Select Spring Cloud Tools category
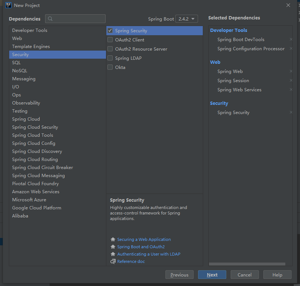This screenshot has height=286, width=300. tap(58, 135)
